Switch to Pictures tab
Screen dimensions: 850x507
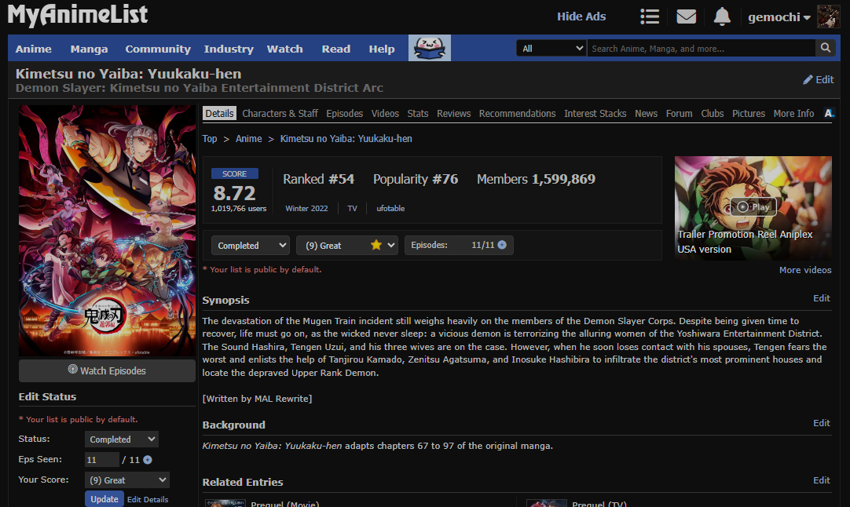(749, 113)
